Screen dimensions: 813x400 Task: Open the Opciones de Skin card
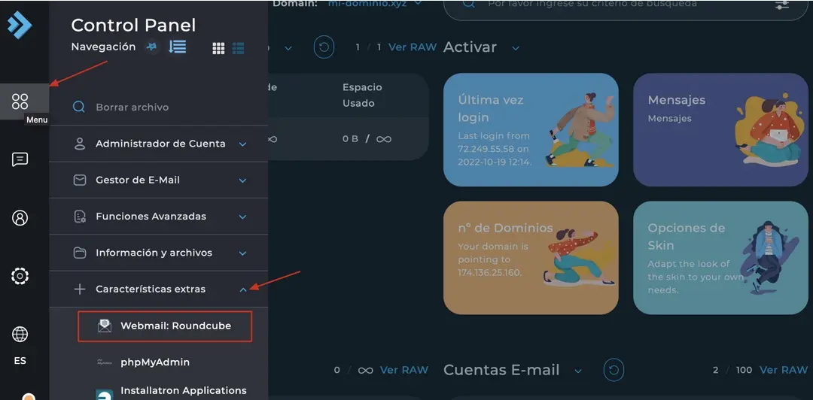click(x=720, y=257)
